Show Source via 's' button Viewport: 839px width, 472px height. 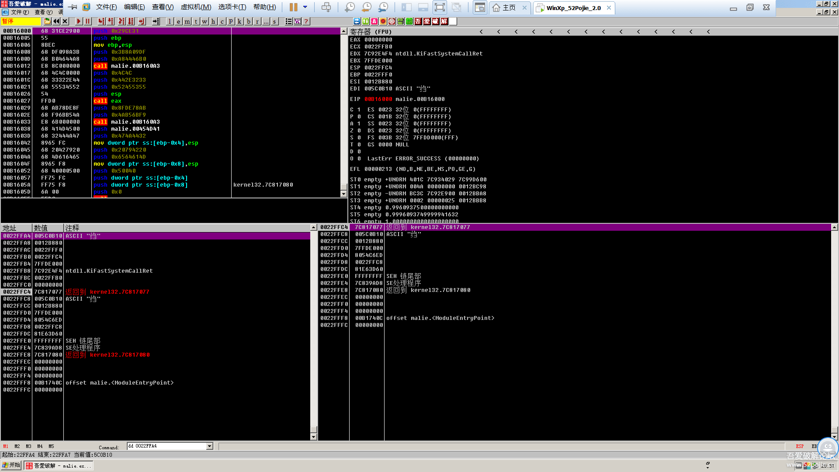click(x=274, y=21)
